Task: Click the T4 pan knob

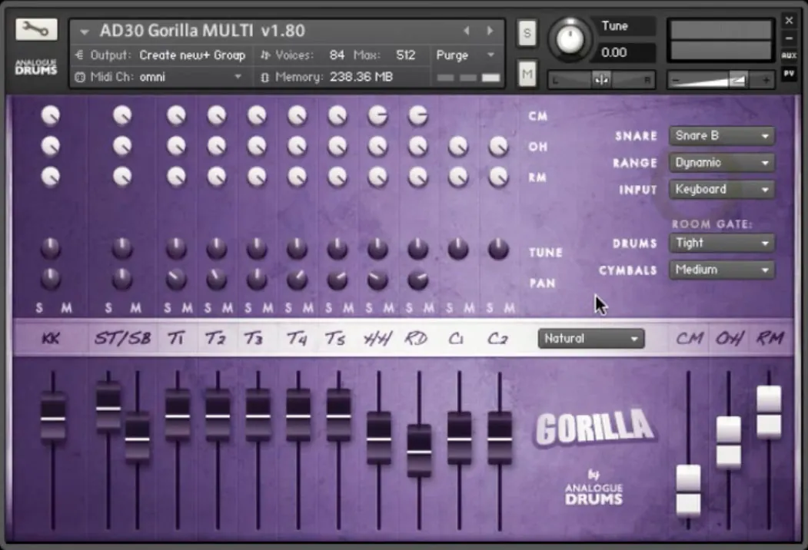Action: point(298,279)
